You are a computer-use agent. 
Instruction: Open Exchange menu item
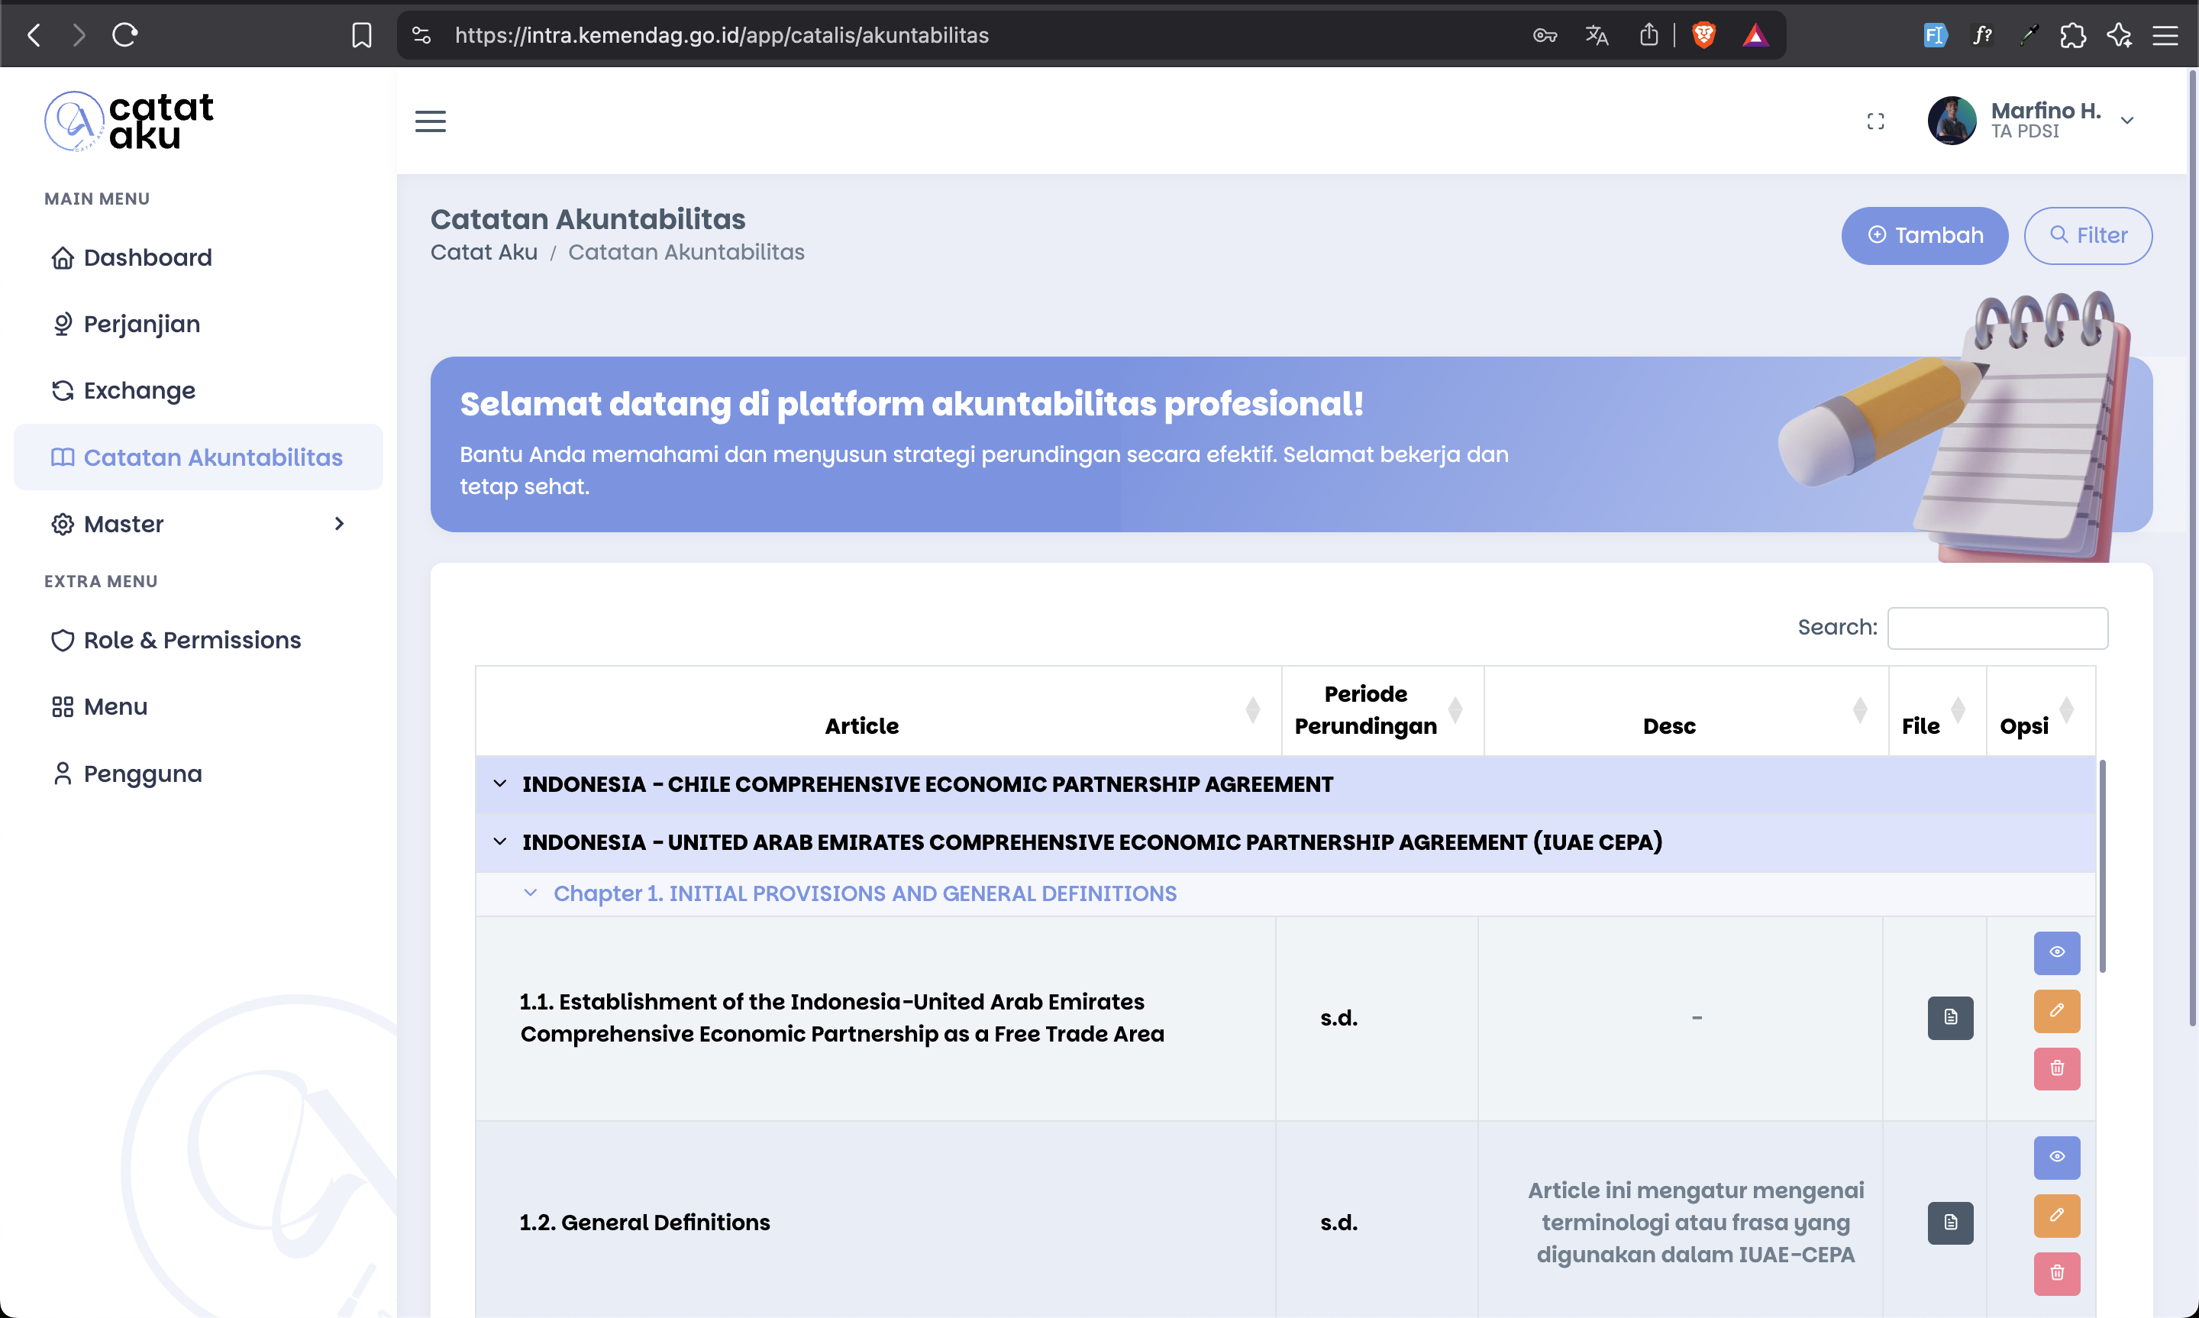[x=198, y=391]
